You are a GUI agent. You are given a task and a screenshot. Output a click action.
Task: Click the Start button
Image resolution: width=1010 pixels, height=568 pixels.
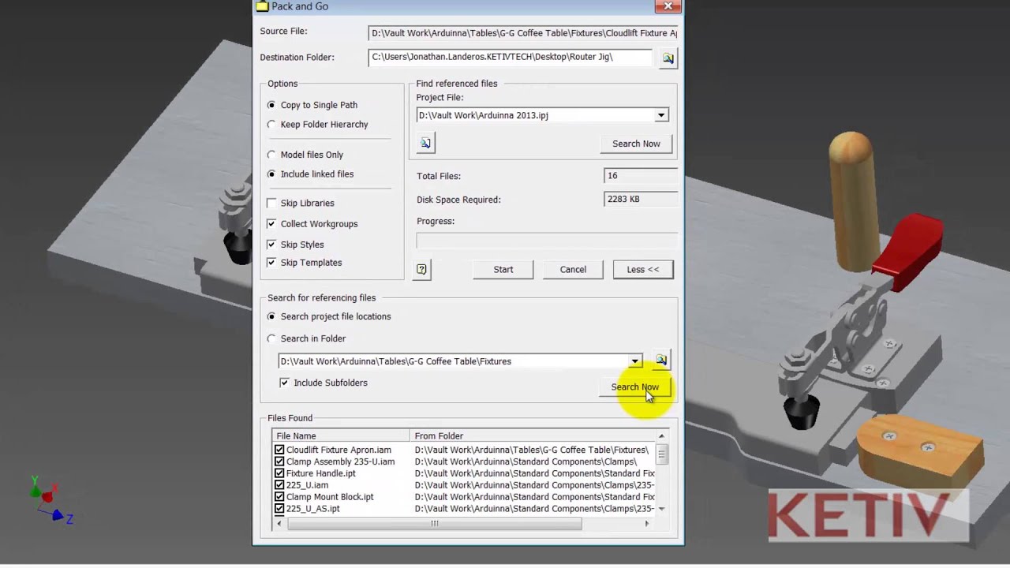pos(503,270)
